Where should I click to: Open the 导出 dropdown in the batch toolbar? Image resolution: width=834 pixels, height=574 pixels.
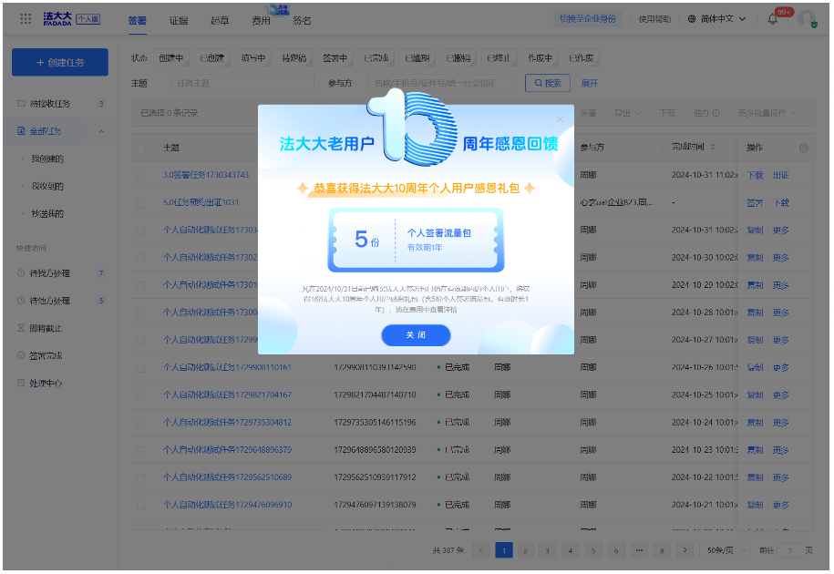[627, 113]
